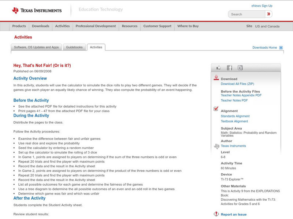The height and width of the screenshot is (219, 293).
Task: Switch to the Guidebooks tab
Action: pyautogui.click(x=75, y=47)
